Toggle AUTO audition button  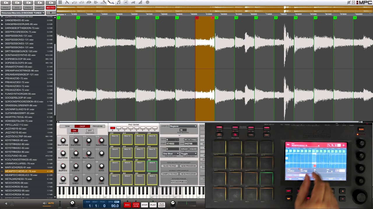(51, 203)
